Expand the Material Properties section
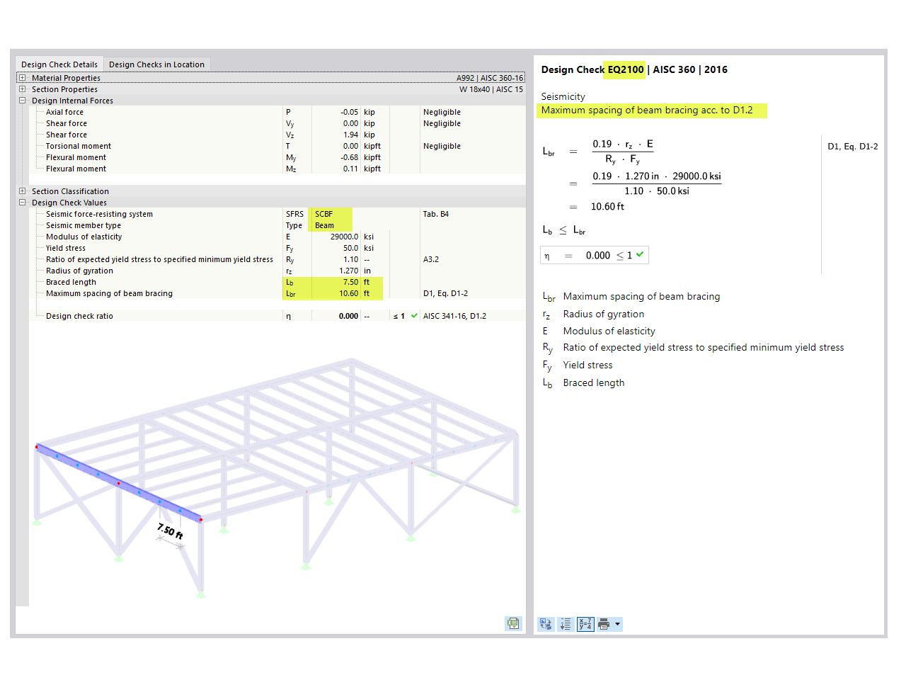 (x=23, y=78)
